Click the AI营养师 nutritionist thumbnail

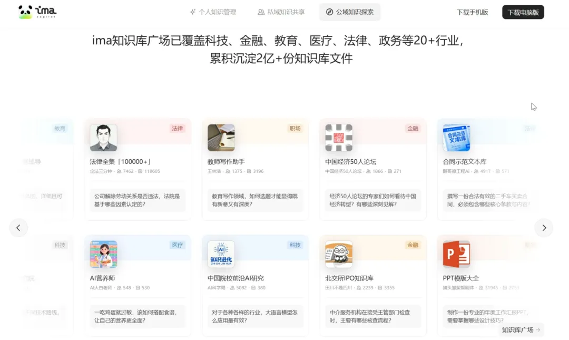pos(103,254)
